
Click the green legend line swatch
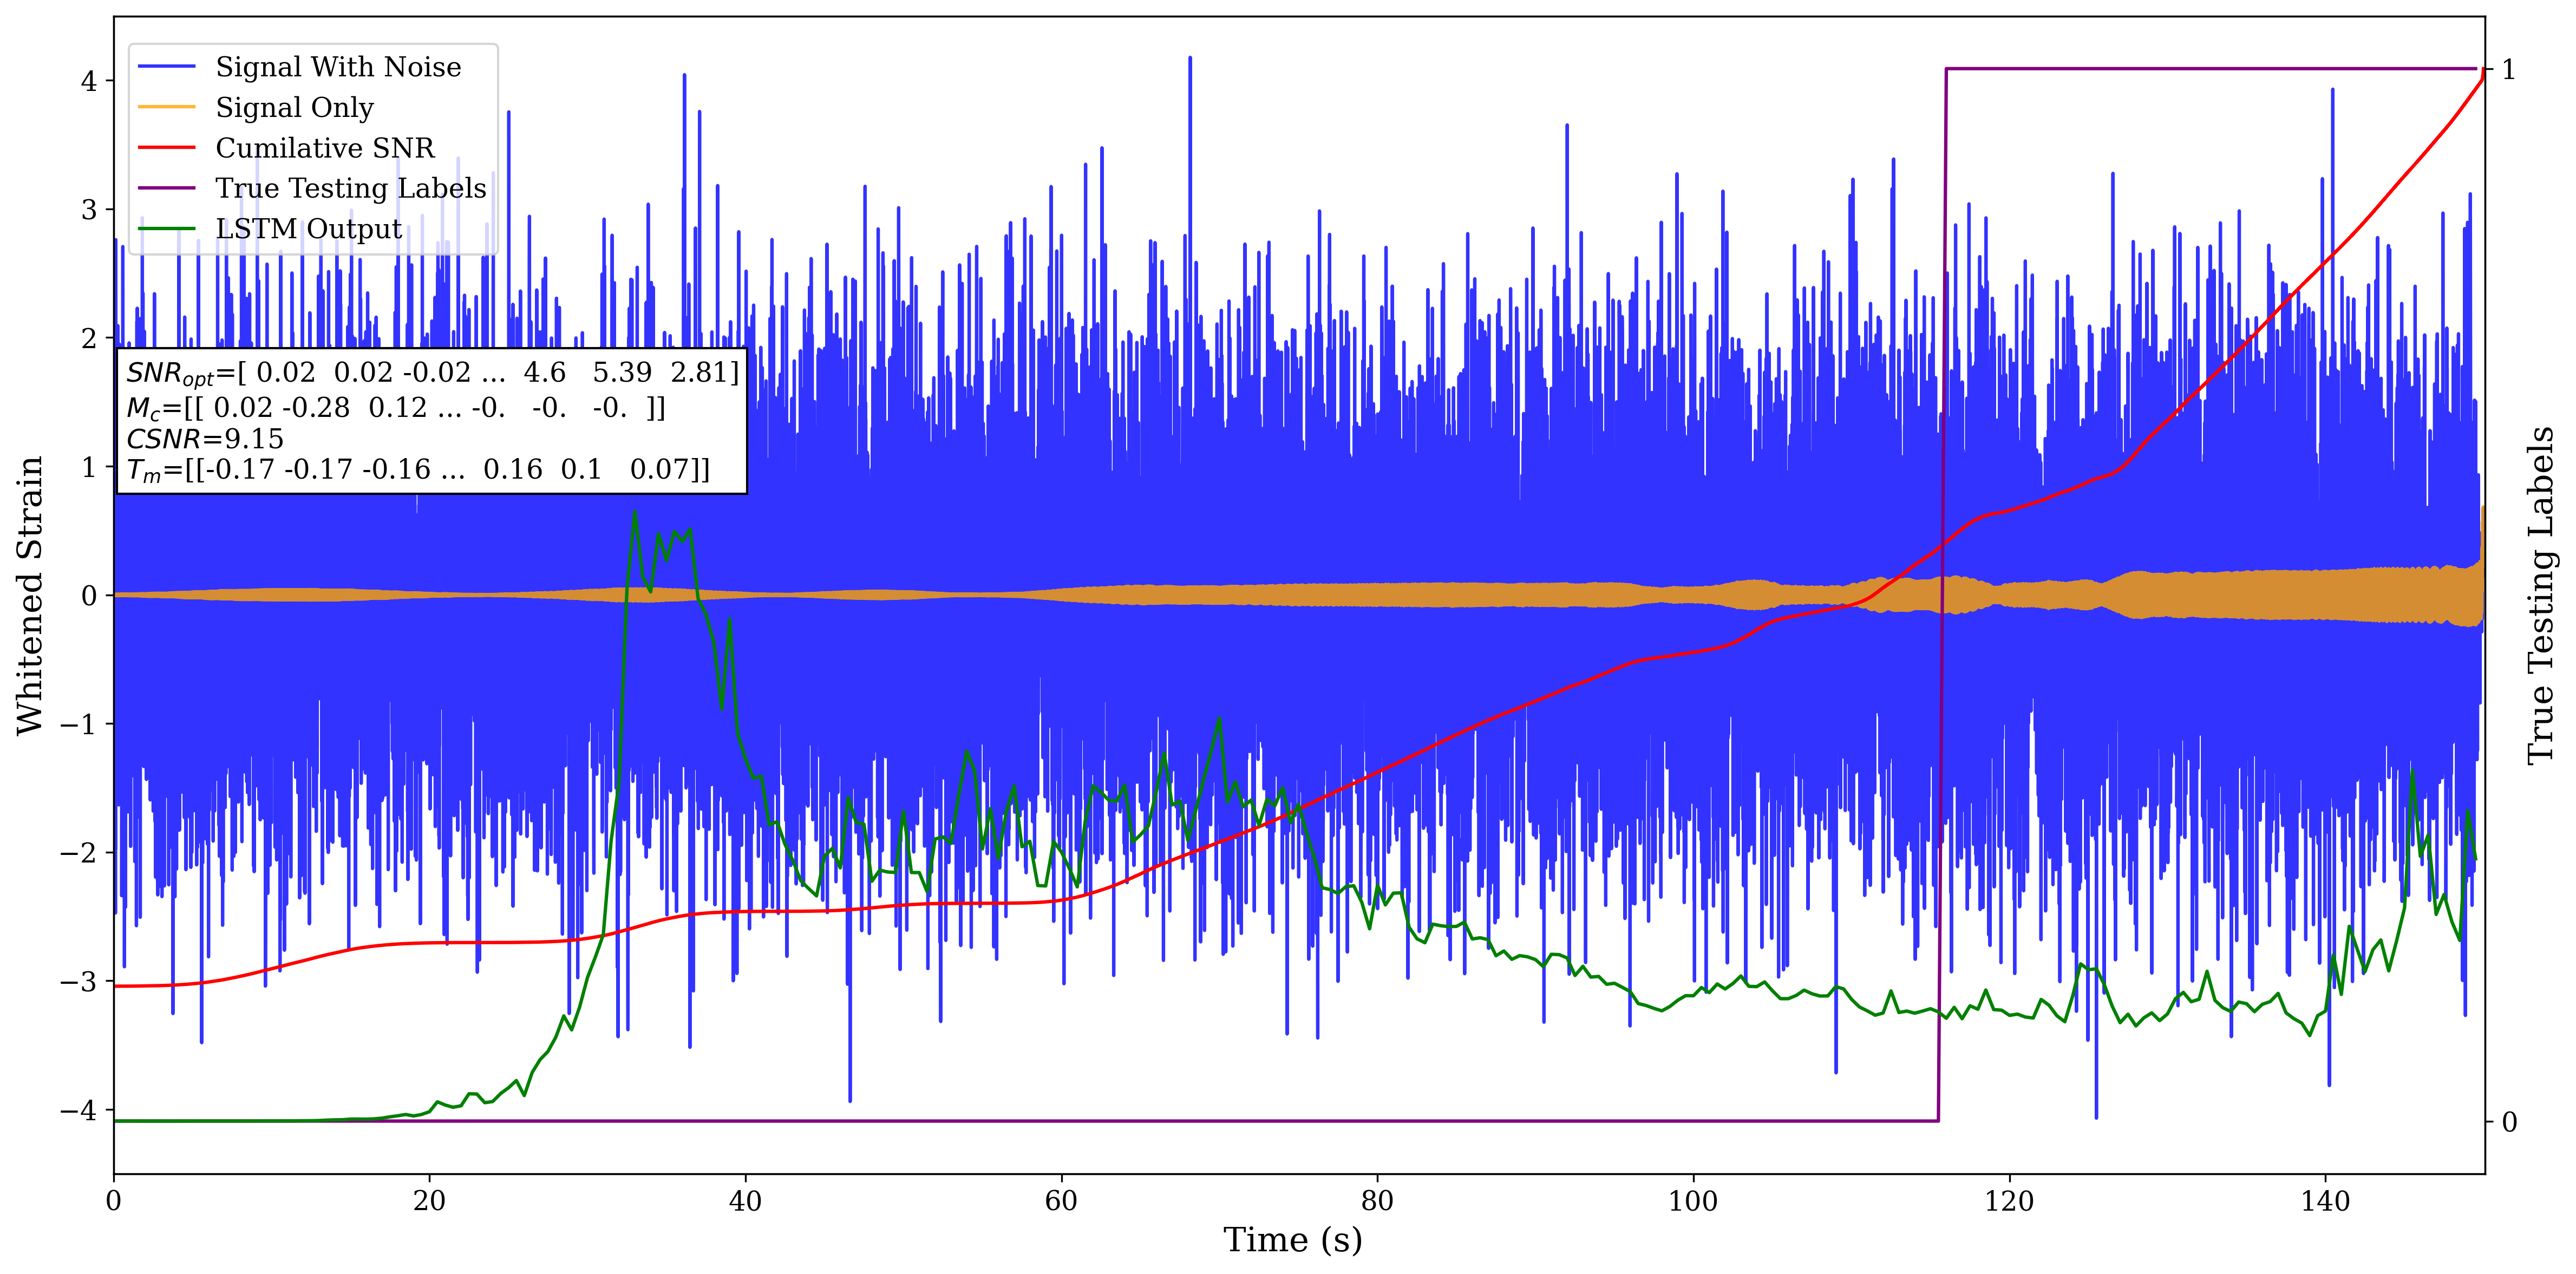point(166,229)
